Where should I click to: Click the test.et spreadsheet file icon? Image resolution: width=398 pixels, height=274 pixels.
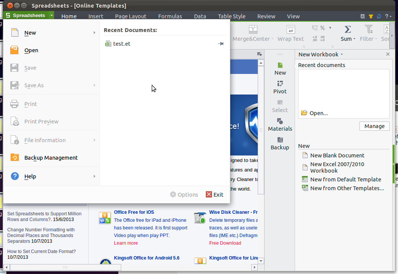pos(108,43)
